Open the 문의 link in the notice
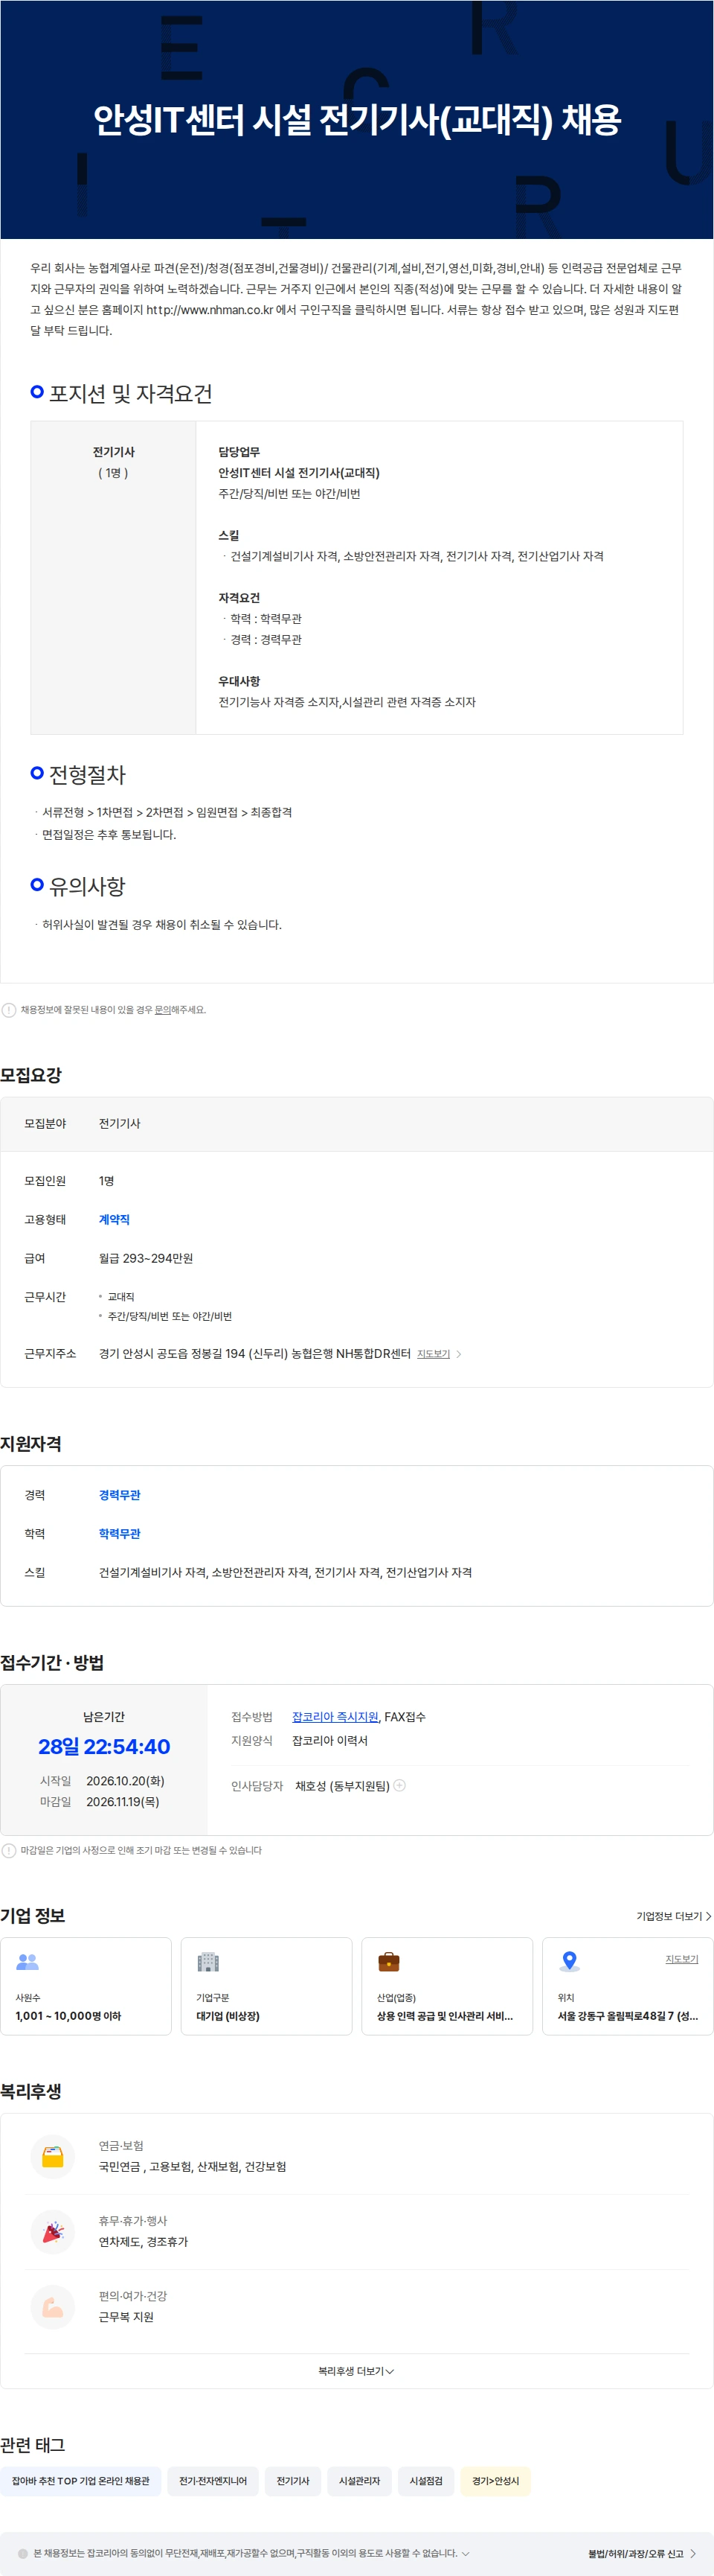This screenshot has width=714, height=2576. pos(162,1010)
